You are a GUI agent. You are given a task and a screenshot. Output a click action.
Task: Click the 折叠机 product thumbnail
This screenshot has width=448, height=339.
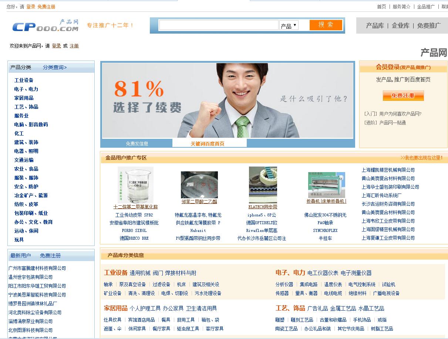click(x=326, y=185)
